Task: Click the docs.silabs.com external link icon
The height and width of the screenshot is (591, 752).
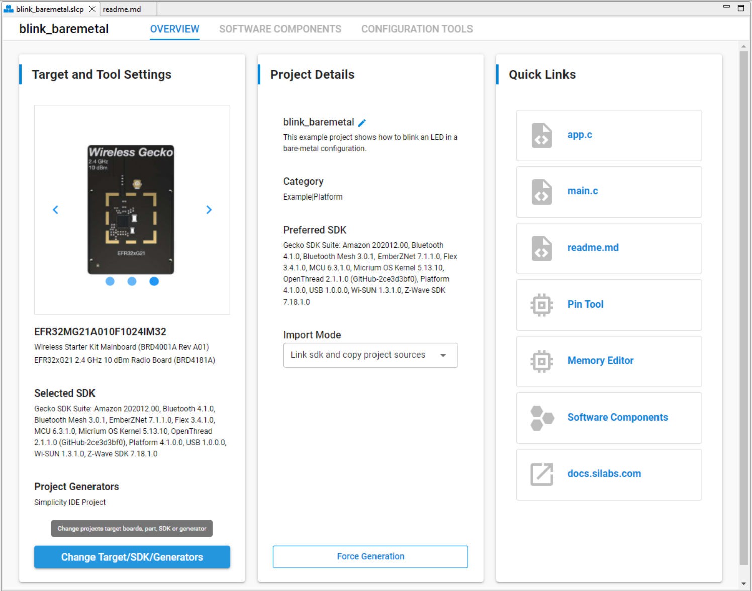Action: click(541, 474)
